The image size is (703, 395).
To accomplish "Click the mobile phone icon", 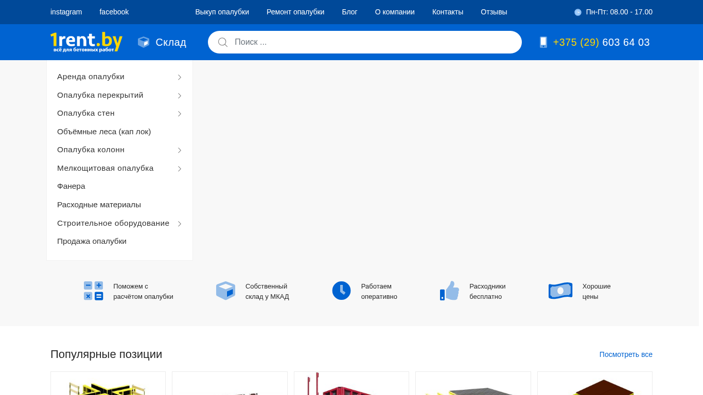I will point(543,42).
